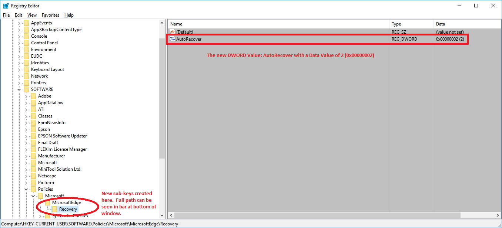Click the AutoRecover DWORD value icon
Viewport: 502px width, 228px height.
pyautogui.click(x=173, y=39)
